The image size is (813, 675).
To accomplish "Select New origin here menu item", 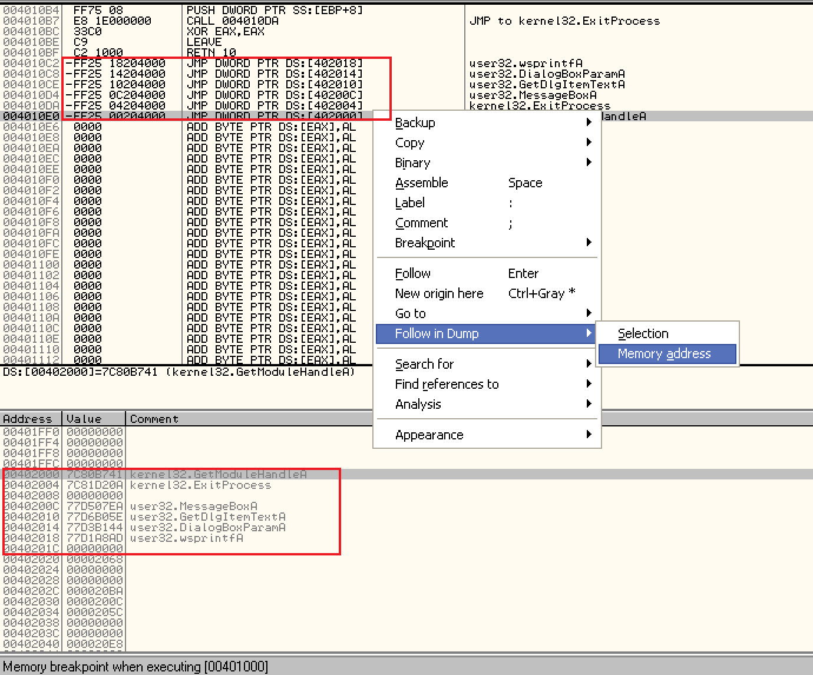I will tap(439, 293).
